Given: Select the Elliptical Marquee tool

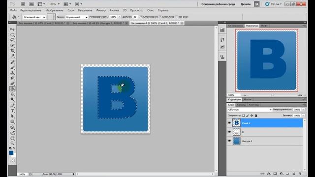Looking at the screenshot, I should tap(12, 35).
